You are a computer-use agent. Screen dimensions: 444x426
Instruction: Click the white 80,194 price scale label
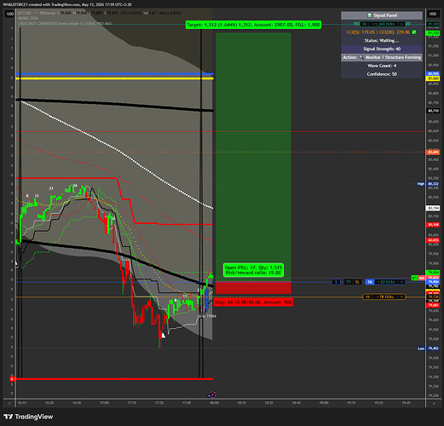tap(433, 208)
